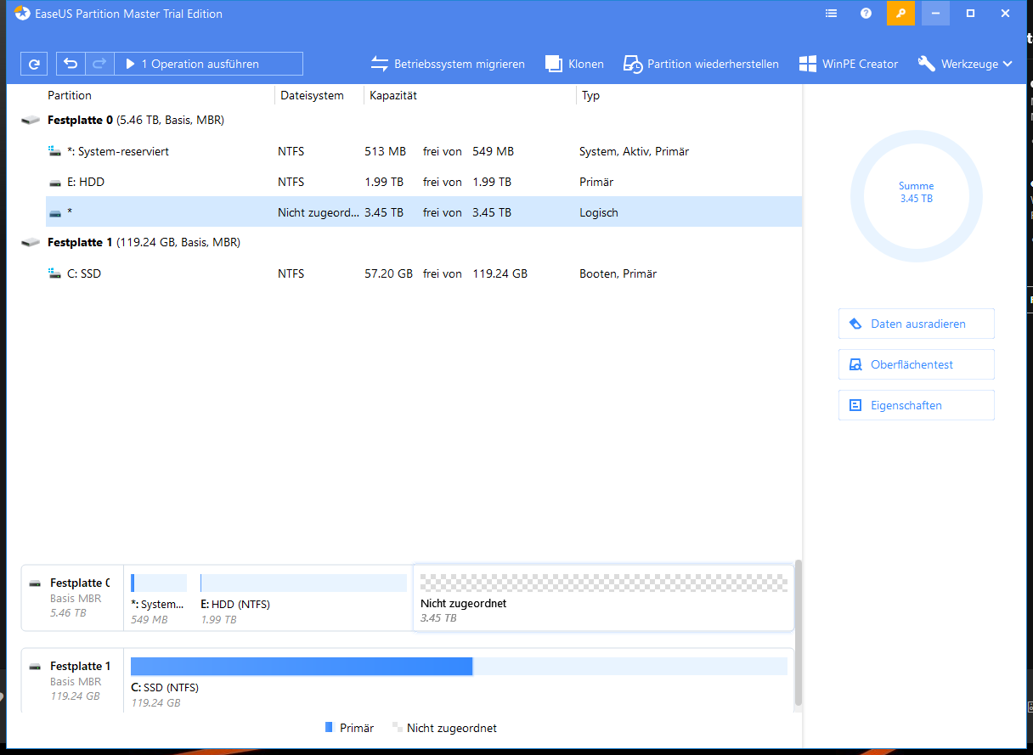Click the Festplatte 0 drive icon

point(31,121)
